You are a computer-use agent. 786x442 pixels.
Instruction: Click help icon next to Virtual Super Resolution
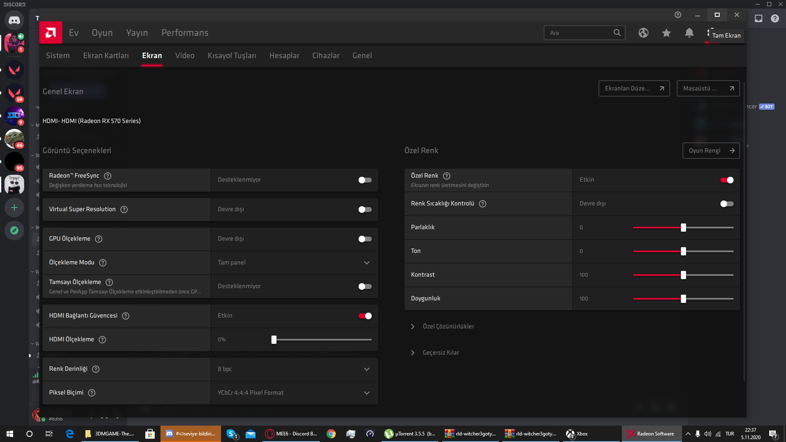(124, 210)
